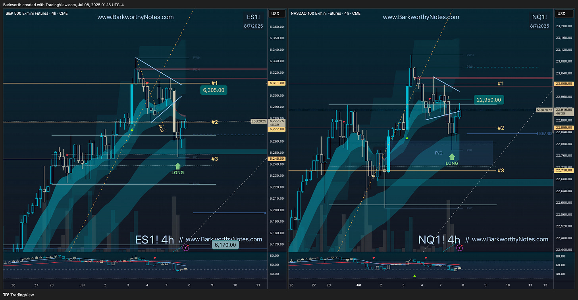Image resolution: width=578 pixels, height=300 pixels.
Task: Select the #1 level label on the NQ1! chart
Action: (x=501, y=84)
